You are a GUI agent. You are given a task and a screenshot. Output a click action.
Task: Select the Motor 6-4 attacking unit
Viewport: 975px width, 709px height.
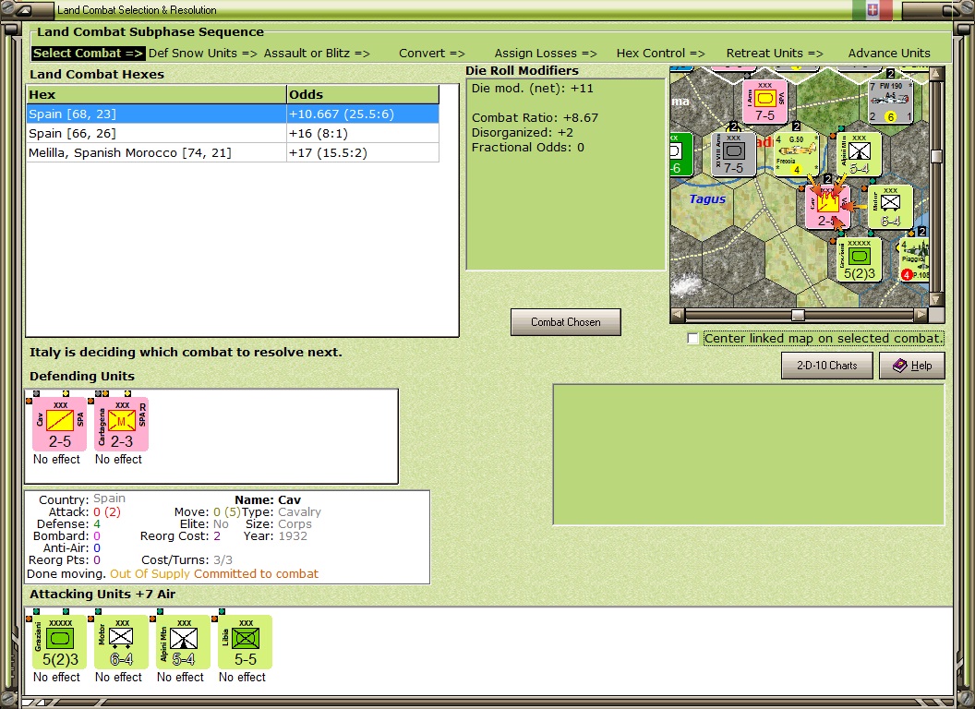pos(121,642)
